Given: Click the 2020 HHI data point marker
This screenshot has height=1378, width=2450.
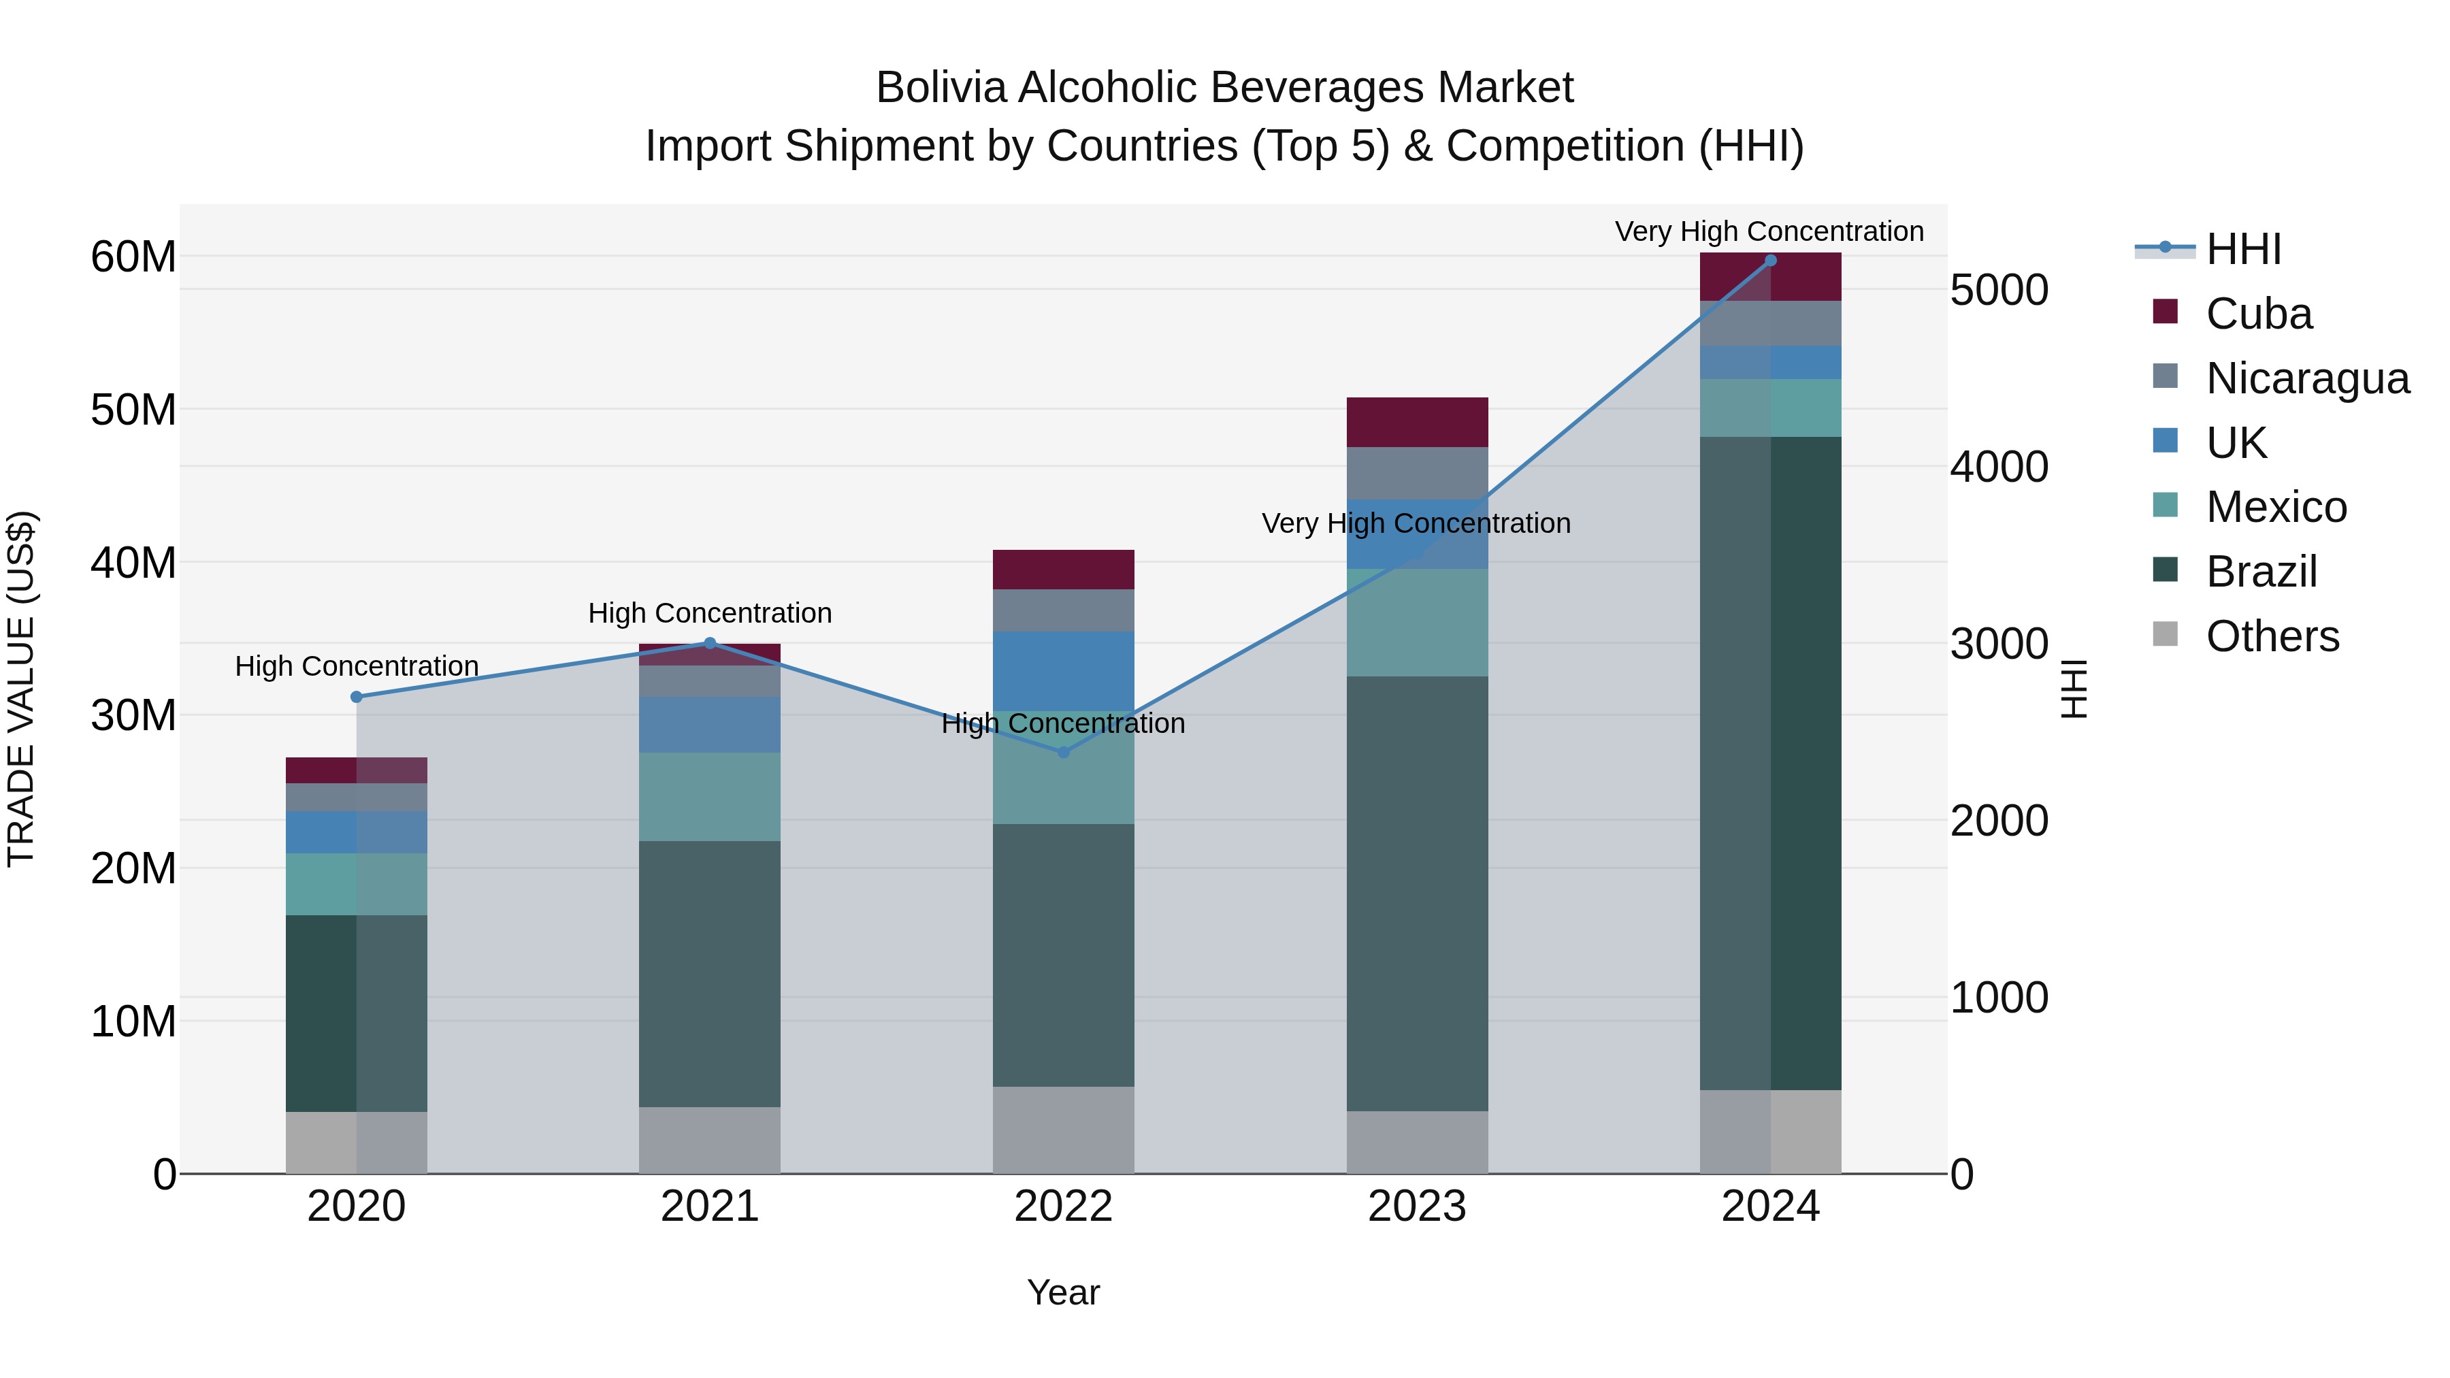Looking at the screenshot, I should click(x=357, y=697).
